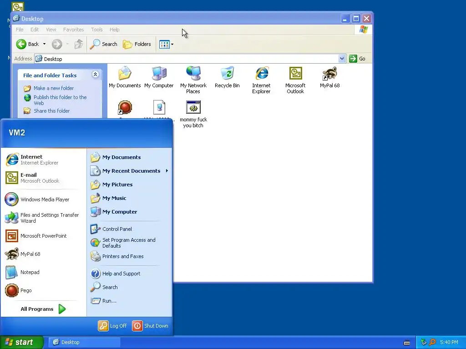Click the Go button
This screenshot has height=349, width=466.
358,59
